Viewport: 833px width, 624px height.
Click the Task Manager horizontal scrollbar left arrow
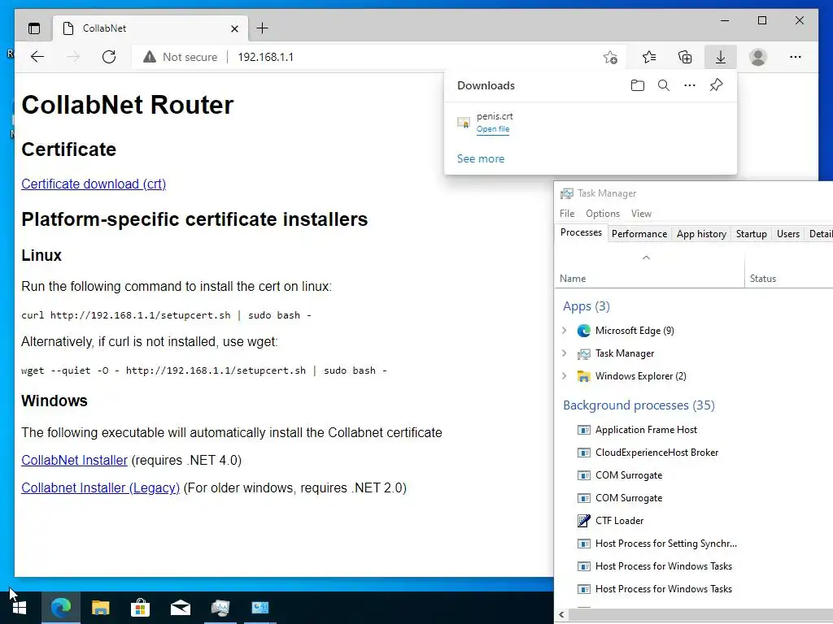coord(561,616)
